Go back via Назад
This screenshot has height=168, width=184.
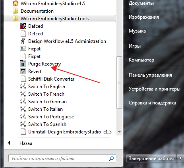pos(26,143)
